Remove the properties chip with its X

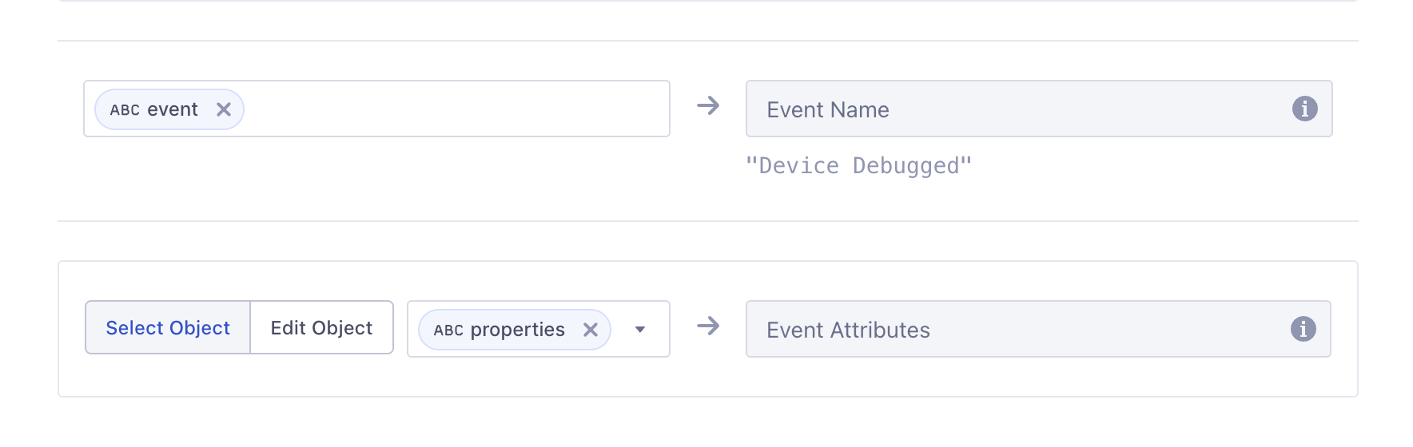[x=591, y=330]
